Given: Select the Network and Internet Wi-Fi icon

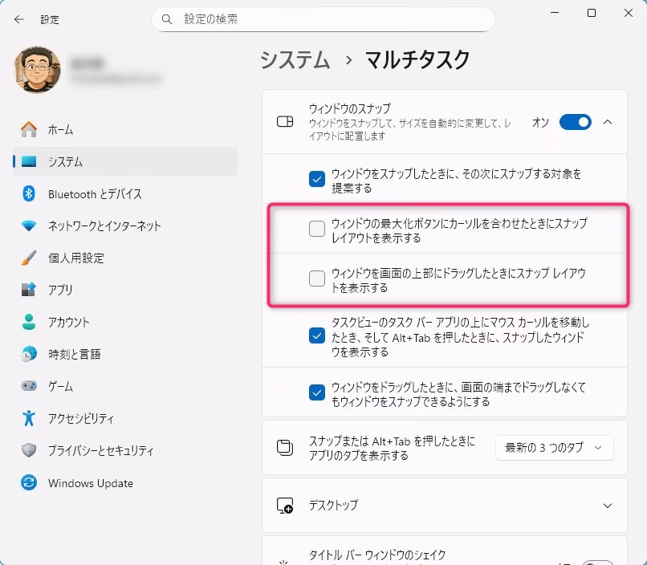Looking at the screenshot, I should [29, 226].
